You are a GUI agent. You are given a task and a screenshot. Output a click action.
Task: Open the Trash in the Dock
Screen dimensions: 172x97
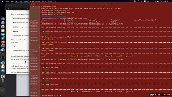pos(3,80)
